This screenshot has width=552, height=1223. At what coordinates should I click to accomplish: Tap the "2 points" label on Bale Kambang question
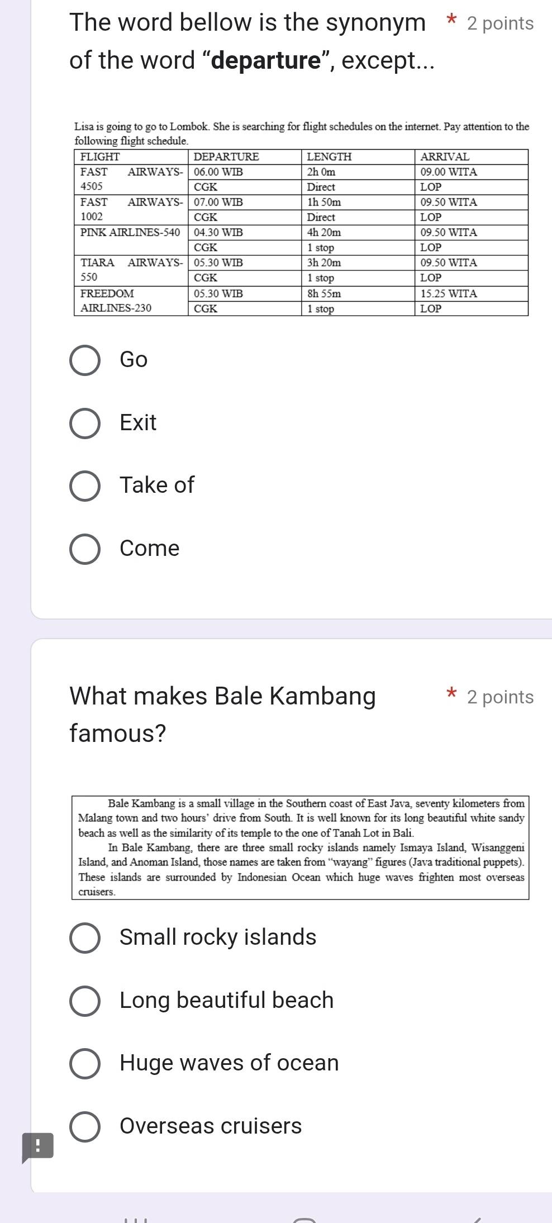[500, 697]
